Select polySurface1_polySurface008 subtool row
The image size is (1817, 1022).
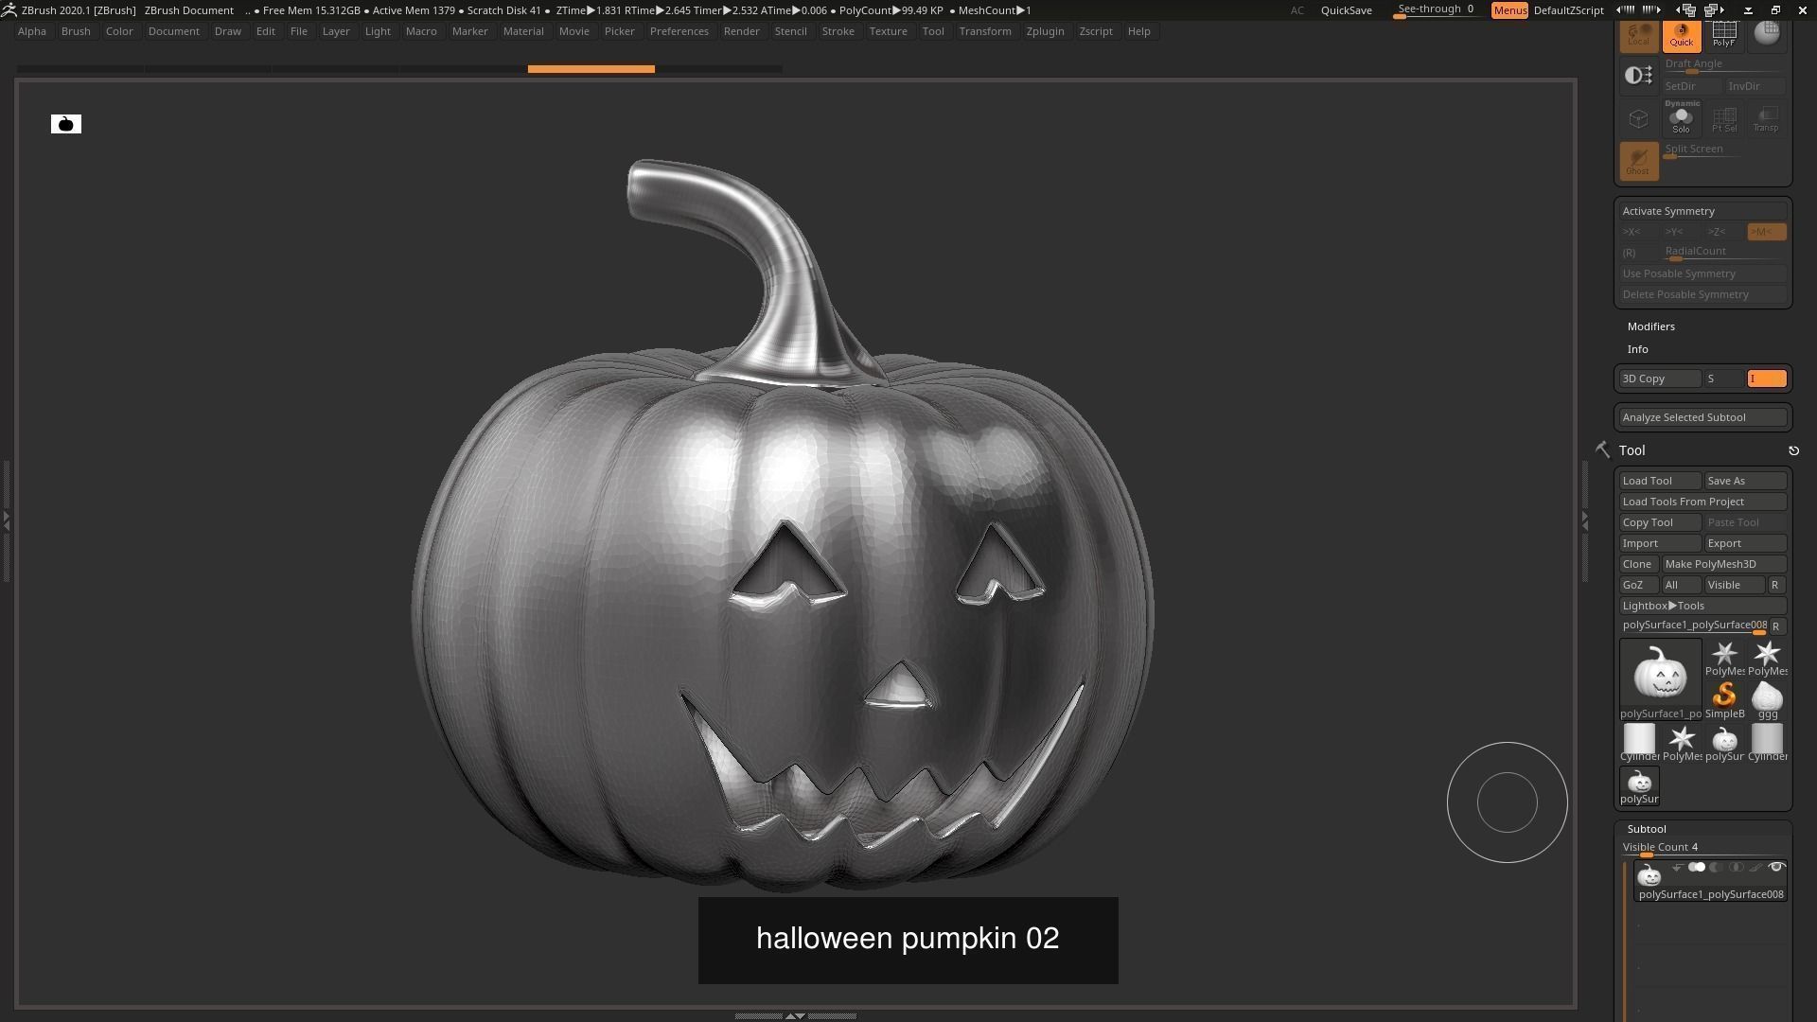[1711, 881]
